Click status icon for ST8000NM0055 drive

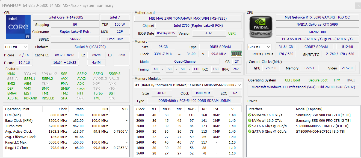coord(250,126)
